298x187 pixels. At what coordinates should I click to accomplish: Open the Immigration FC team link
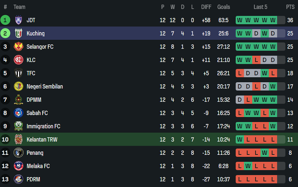click(43, 126)
